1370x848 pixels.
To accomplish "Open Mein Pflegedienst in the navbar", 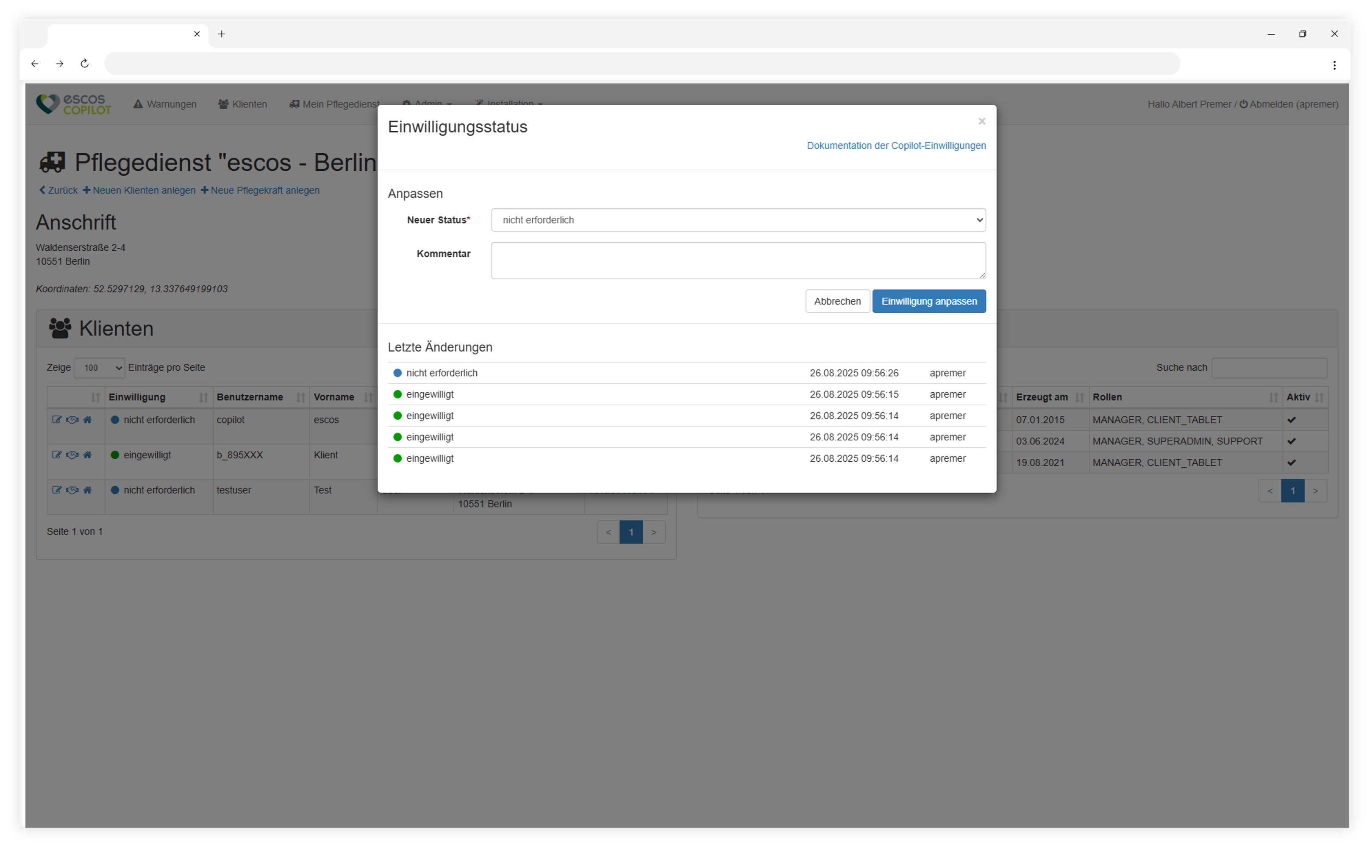I will tap(334, 104).
